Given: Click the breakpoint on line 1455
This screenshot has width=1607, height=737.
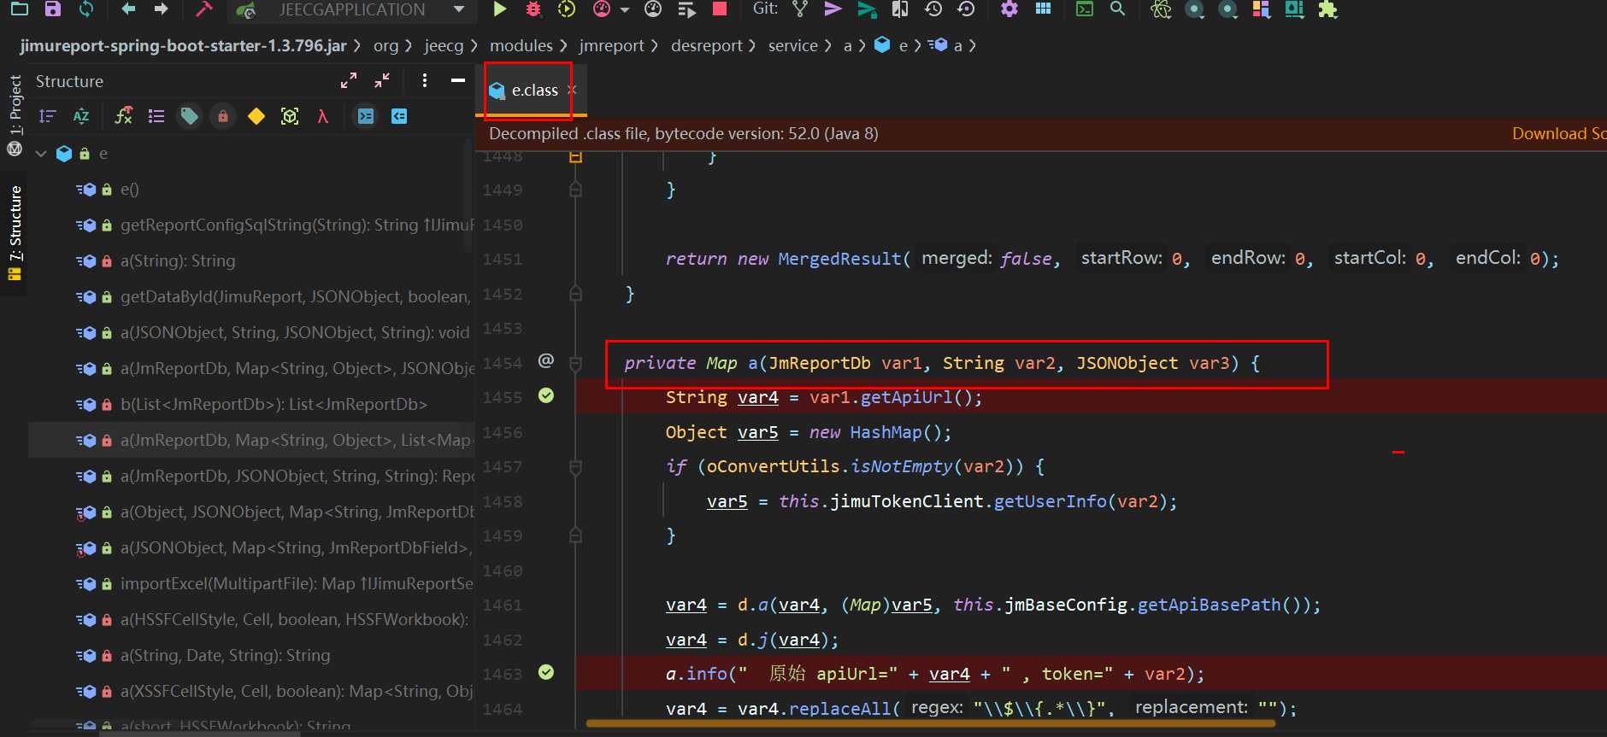Looking at the screenshot, I should coord(546,395).
